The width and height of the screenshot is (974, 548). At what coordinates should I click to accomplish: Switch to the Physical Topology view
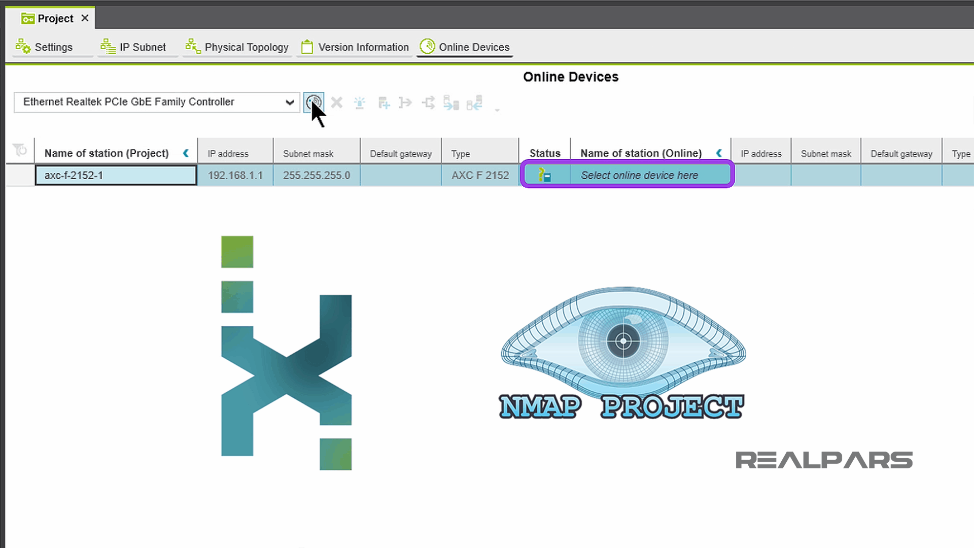(237, 47)
